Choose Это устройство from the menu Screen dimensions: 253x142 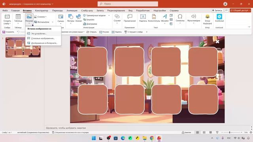pos(43,34)
